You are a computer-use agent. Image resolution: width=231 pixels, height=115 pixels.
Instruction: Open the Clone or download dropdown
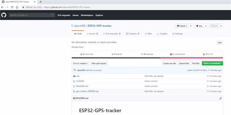(x=213, y=63)
